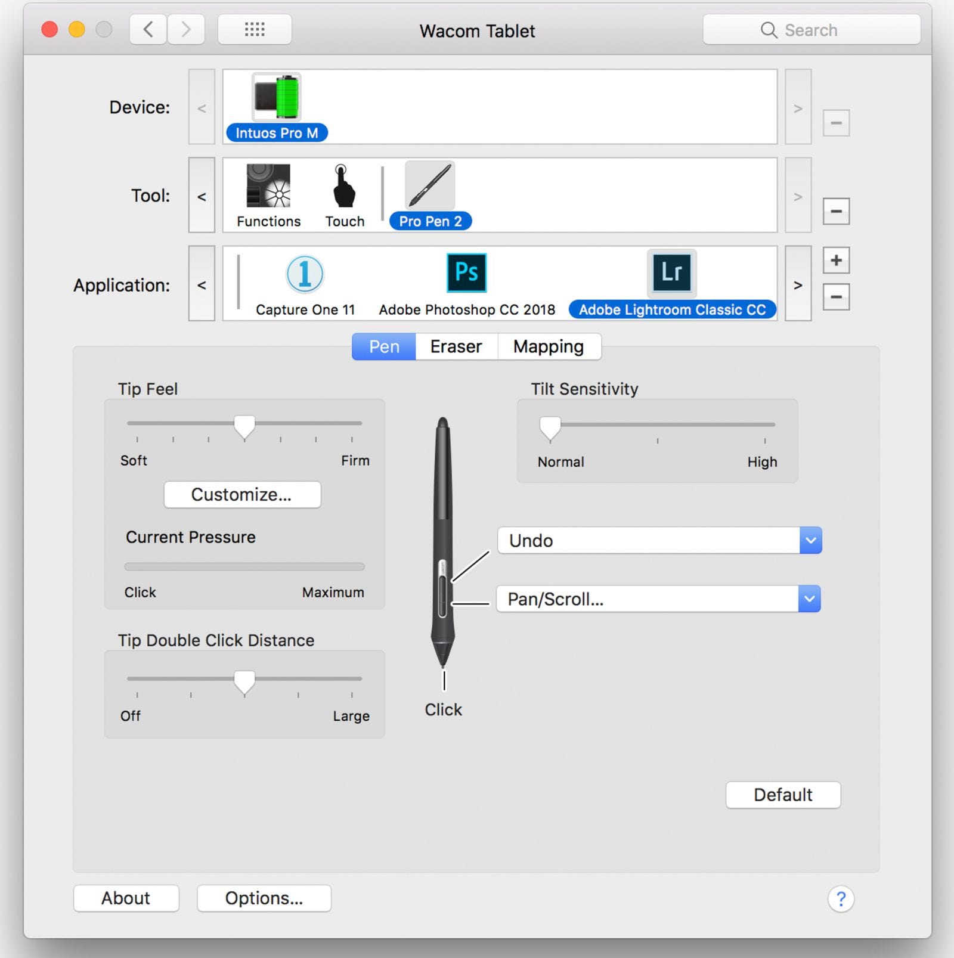Viewport: 954px width, 958px height.
Task: Click the Search field
Action: pyautogui.click(x=811, y=30)
